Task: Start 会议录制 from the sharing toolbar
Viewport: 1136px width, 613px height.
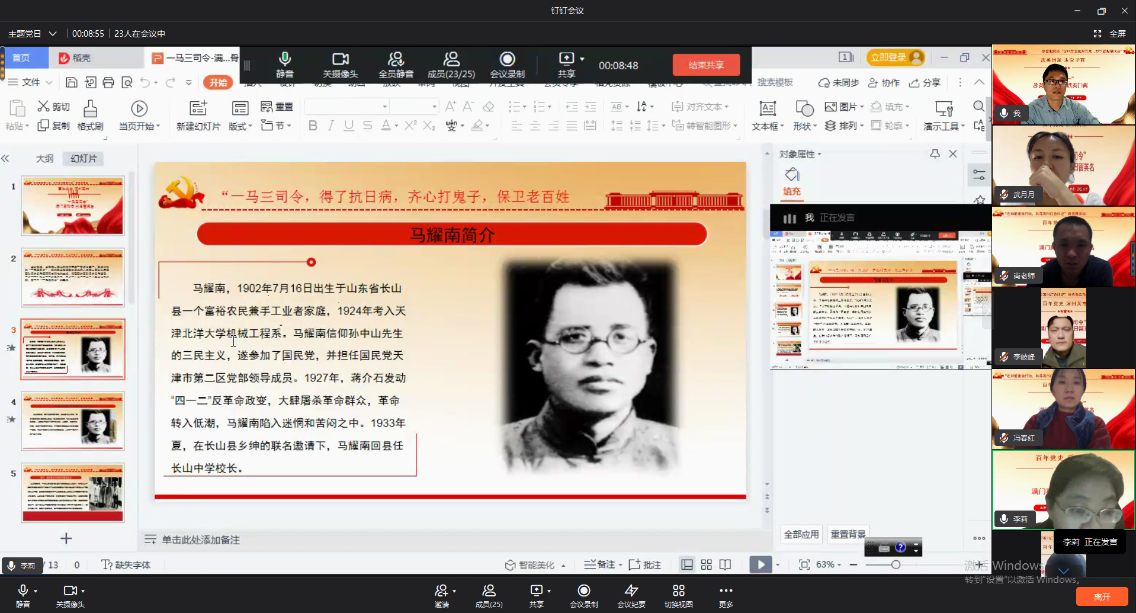Action: (x=507, y=65)
